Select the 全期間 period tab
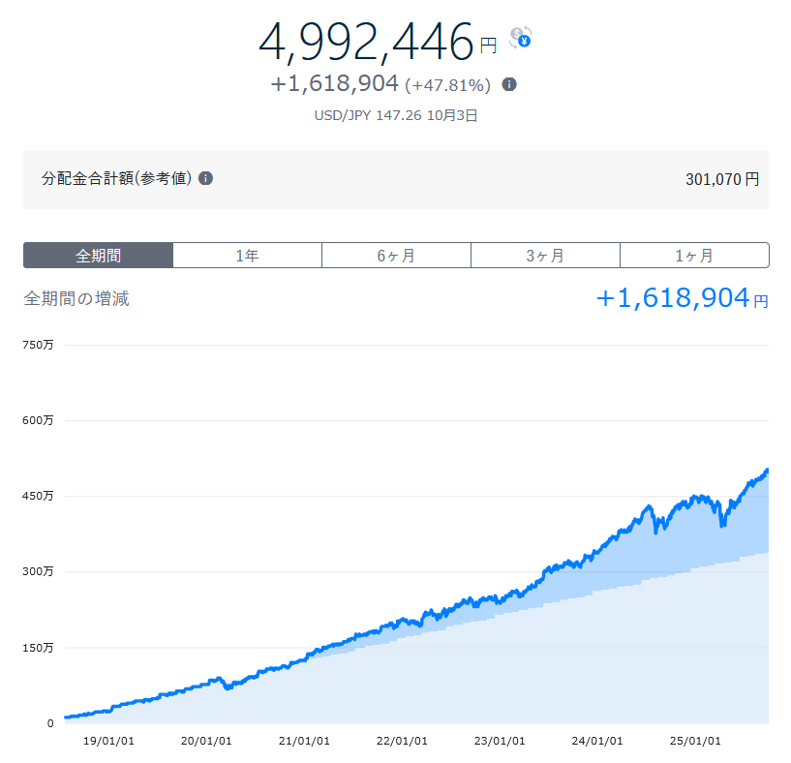The image size is (791, 763). [98, 256]
